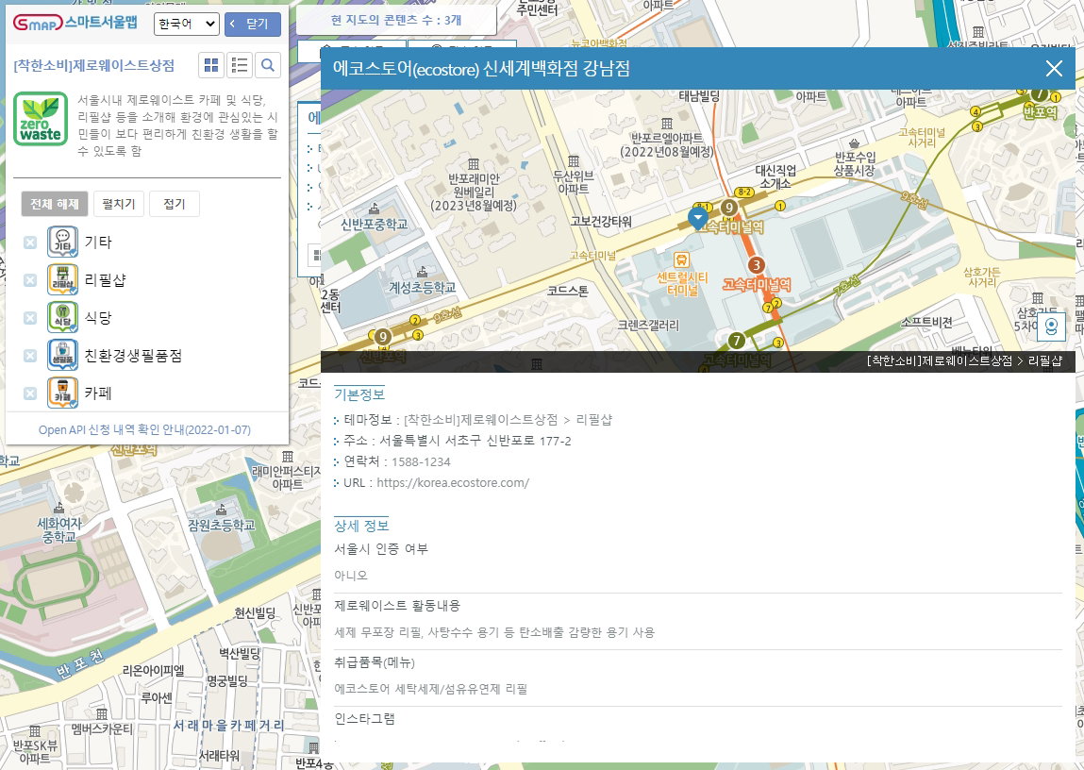Toggle the 리필샵 category checkbox

point(30,280)
